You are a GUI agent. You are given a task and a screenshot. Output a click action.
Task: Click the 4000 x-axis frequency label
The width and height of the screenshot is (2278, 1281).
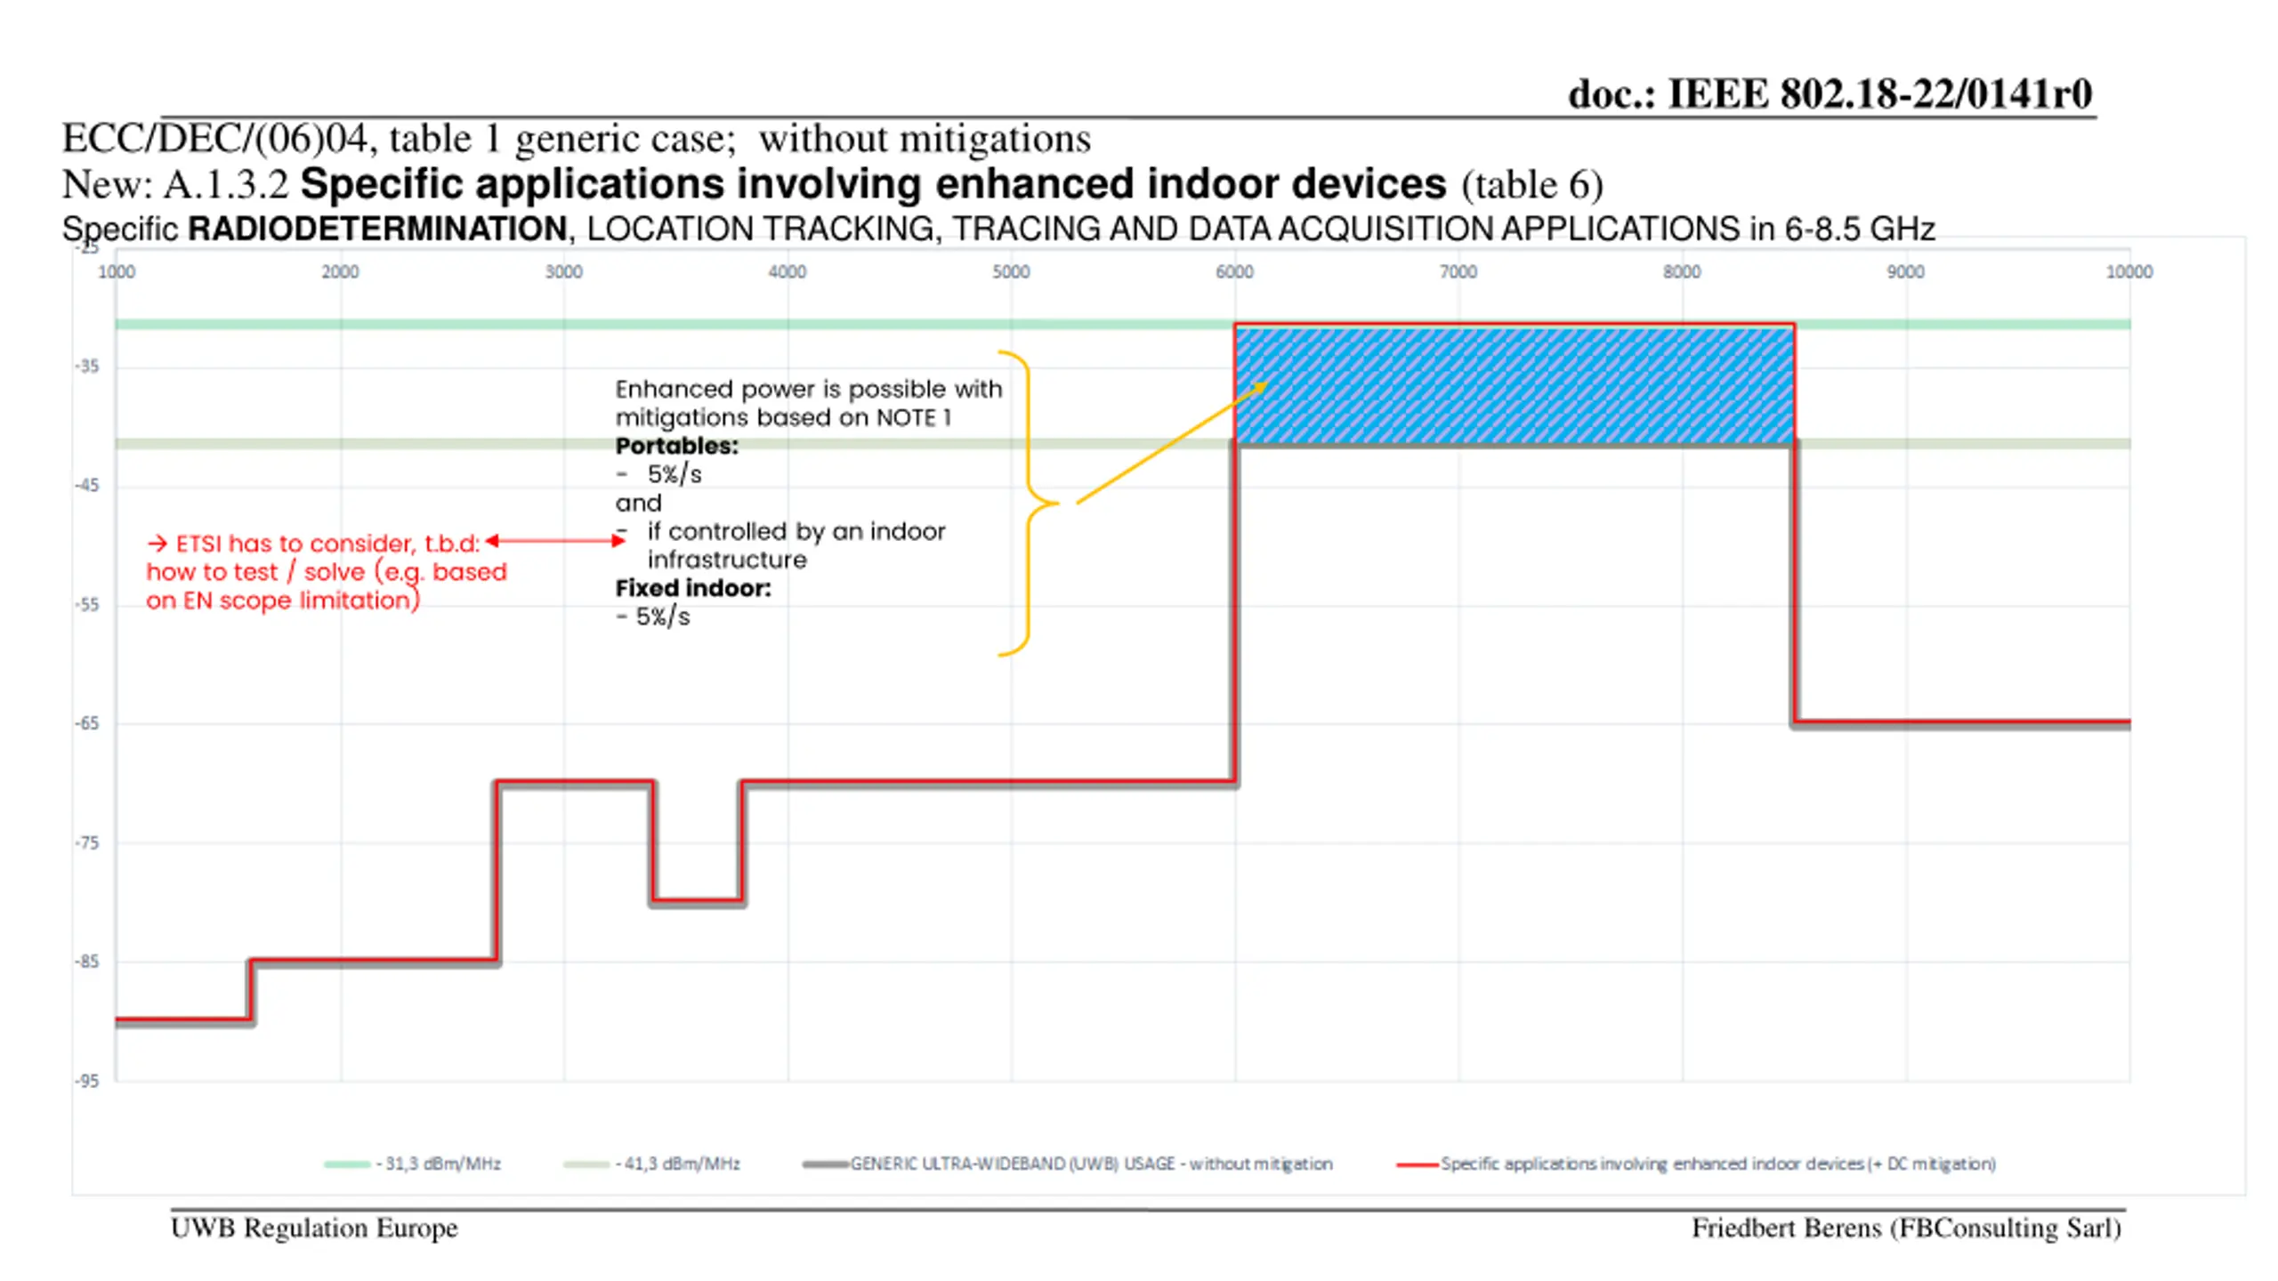click(788, 271)
